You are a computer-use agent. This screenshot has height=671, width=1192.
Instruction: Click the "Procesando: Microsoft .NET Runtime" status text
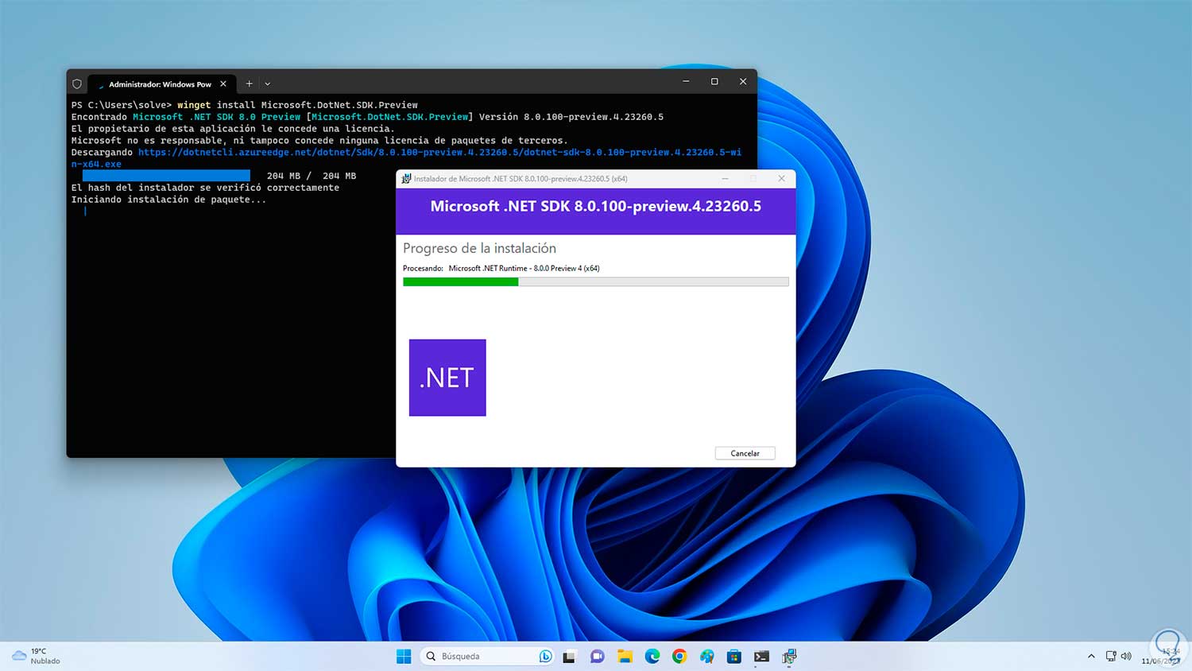[501, 268]
